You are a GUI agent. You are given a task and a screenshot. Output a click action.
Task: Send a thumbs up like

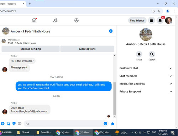point(112,124)
